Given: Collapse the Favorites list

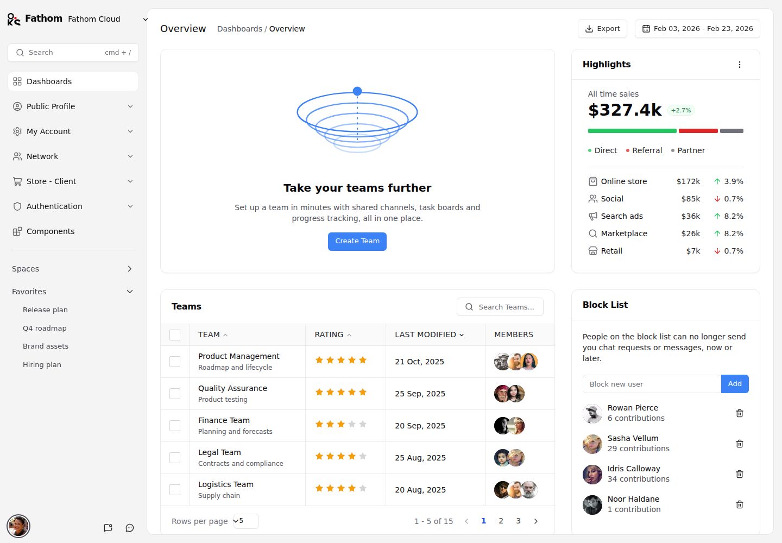Looking at the screenshot, I should coord(73,292).
